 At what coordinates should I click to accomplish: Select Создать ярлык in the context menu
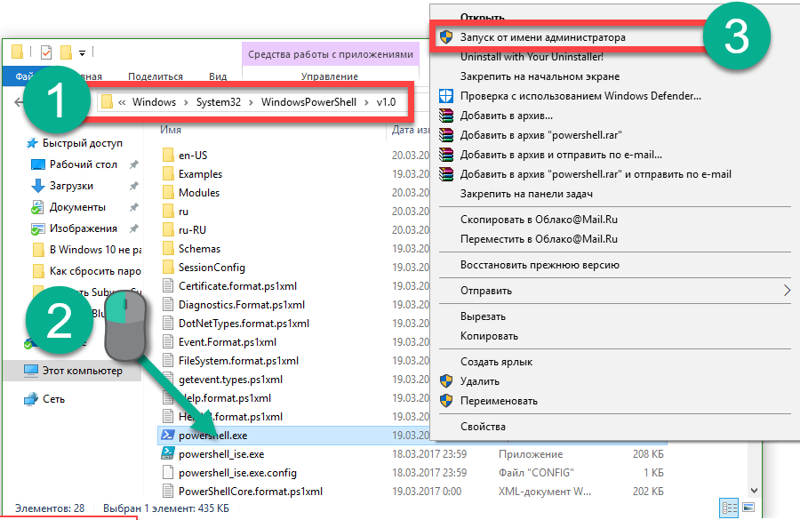(496, 362)
